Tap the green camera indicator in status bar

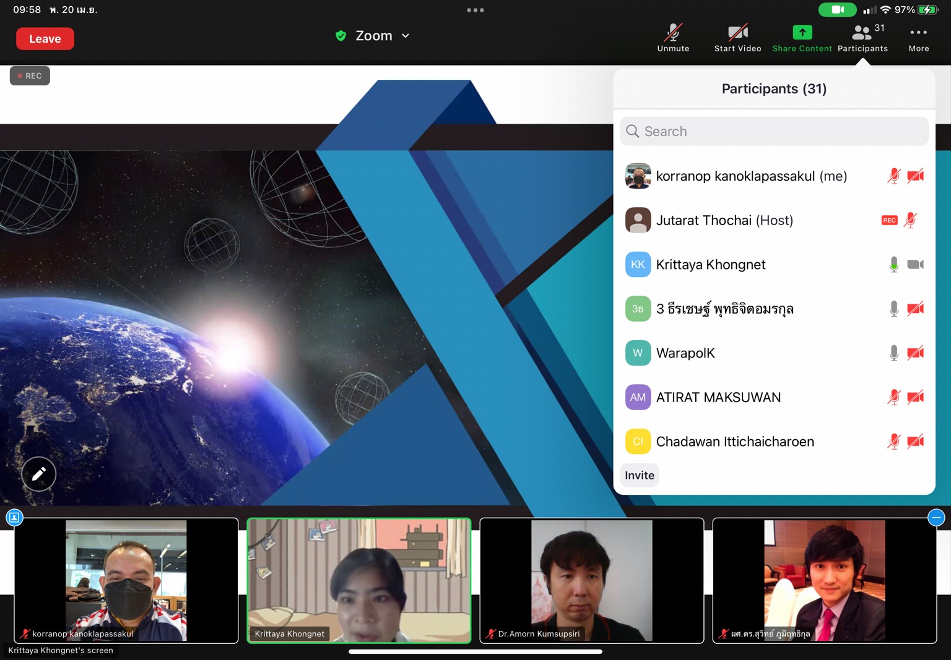point(837,10)
